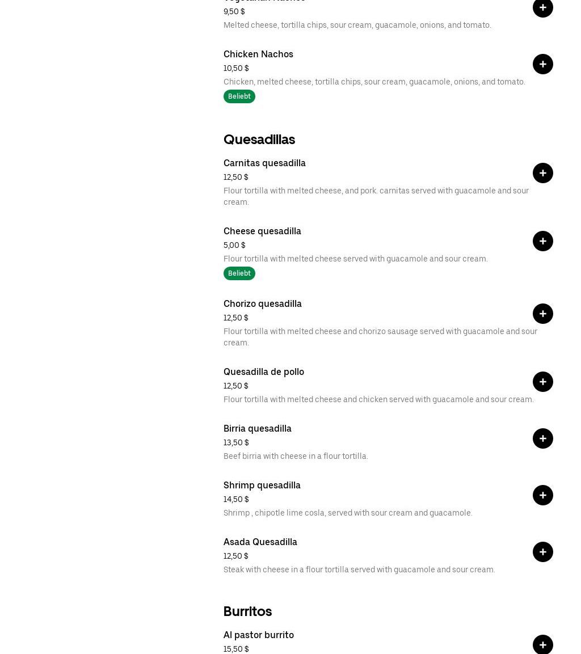
Task: Add Al pastor burrito with plus icon
Action: click(542, 644)
